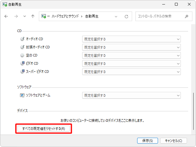Click the vertical scrollbar thumb
This screenshot has width=196, height=147.
pos(193,111)
